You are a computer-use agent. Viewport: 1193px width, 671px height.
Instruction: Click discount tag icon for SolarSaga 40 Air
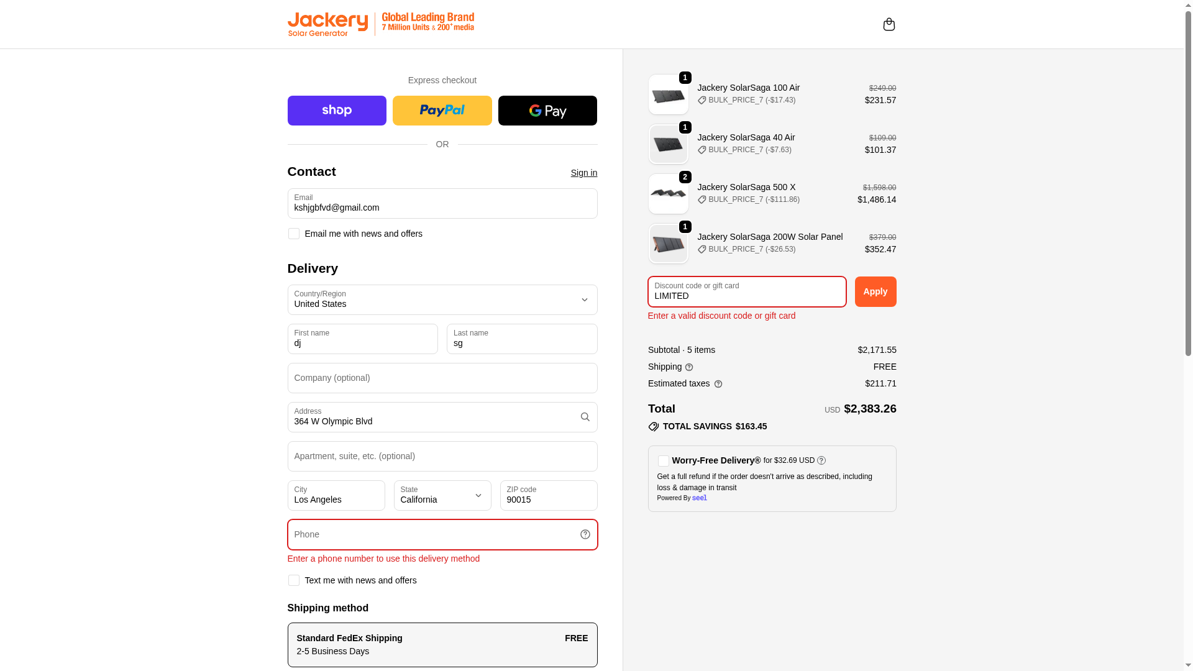pos(702,150)
